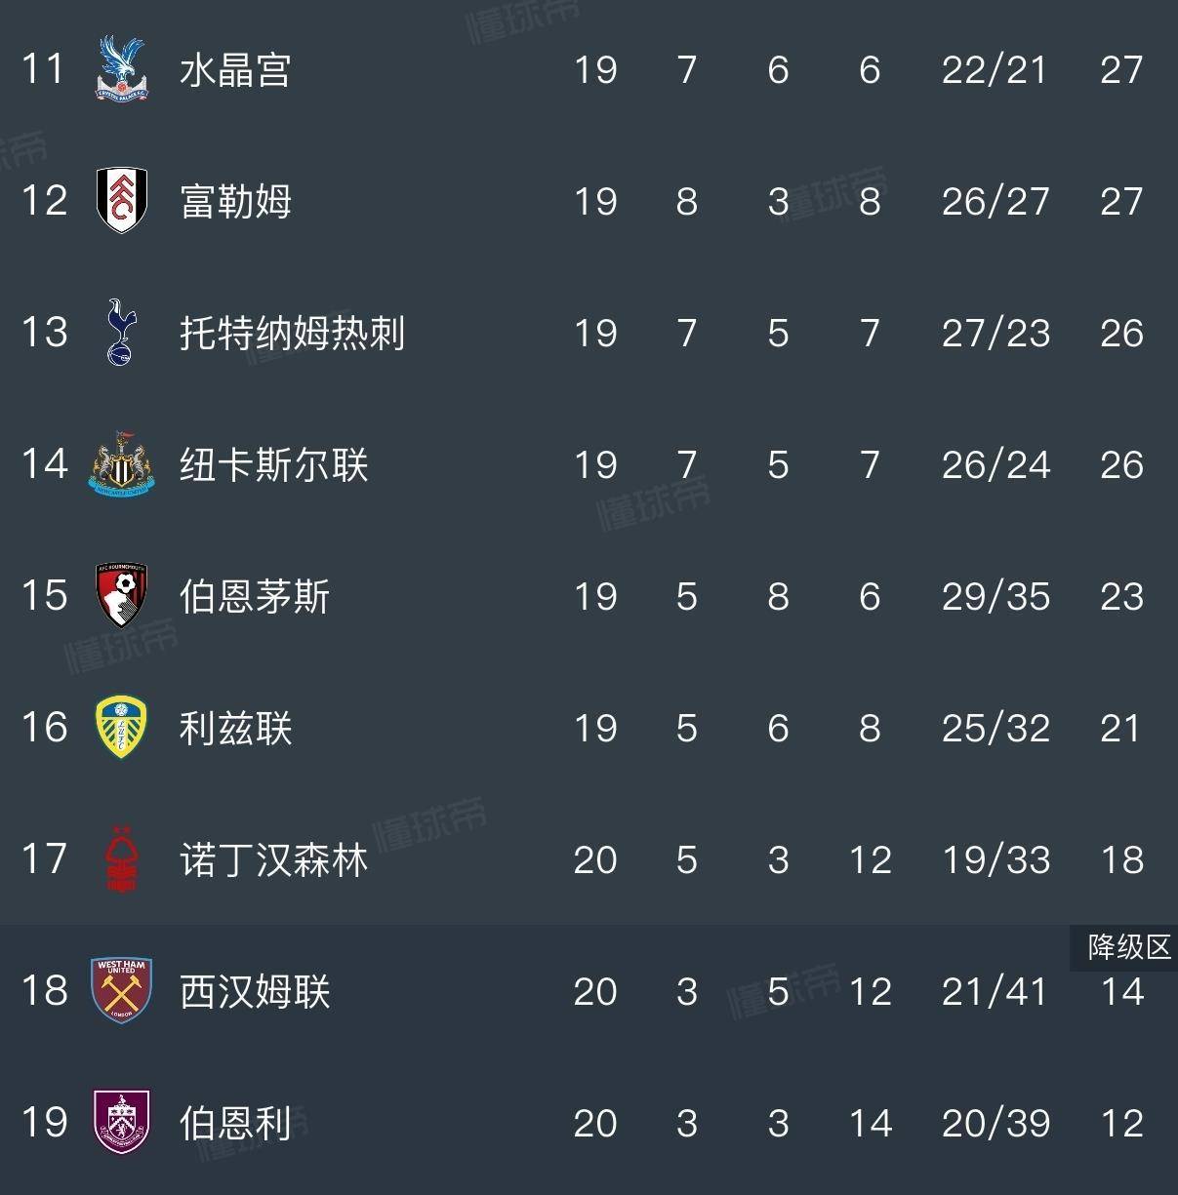Click the 降级区 relegation zone label

point(1128,947)
